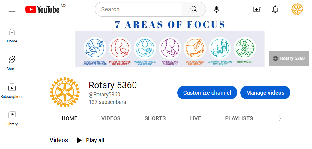Switch to the LIVE tab
The width and height of the screenshot is (312, 149).
tap(195, 119)
